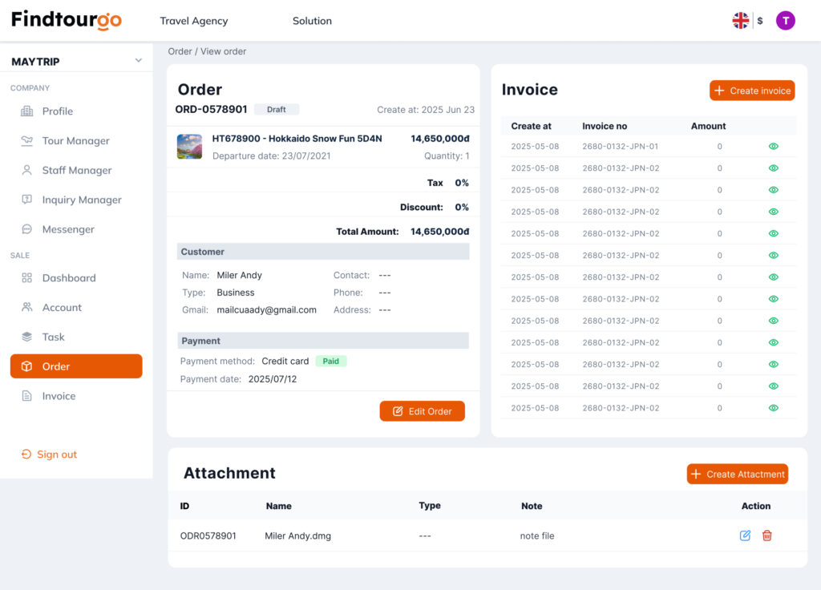Open Messenger from the sidebar
This screenshot has height=590, width=821.
point(67,229)
